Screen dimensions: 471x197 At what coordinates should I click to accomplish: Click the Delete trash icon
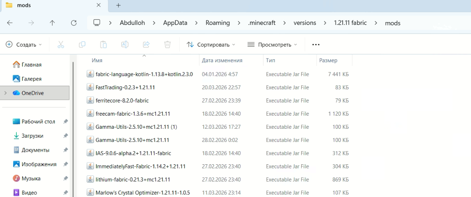167,45
